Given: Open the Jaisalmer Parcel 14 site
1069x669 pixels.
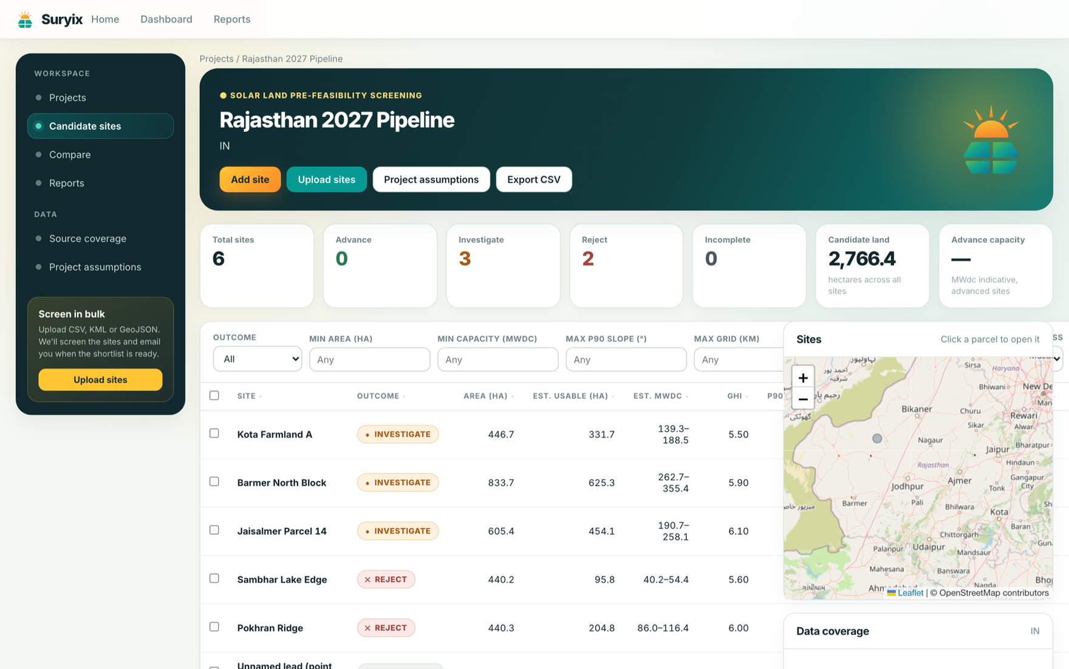Looking at the screenshot, I should (282, 531).
